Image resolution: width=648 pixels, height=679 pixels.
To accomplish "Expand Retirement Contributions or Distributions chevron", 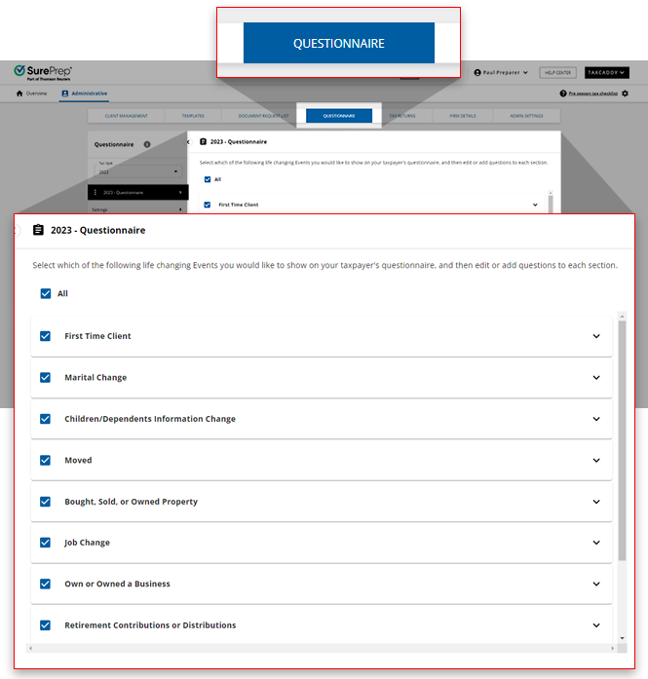I will pyautogui.click(x=596, y=625).
